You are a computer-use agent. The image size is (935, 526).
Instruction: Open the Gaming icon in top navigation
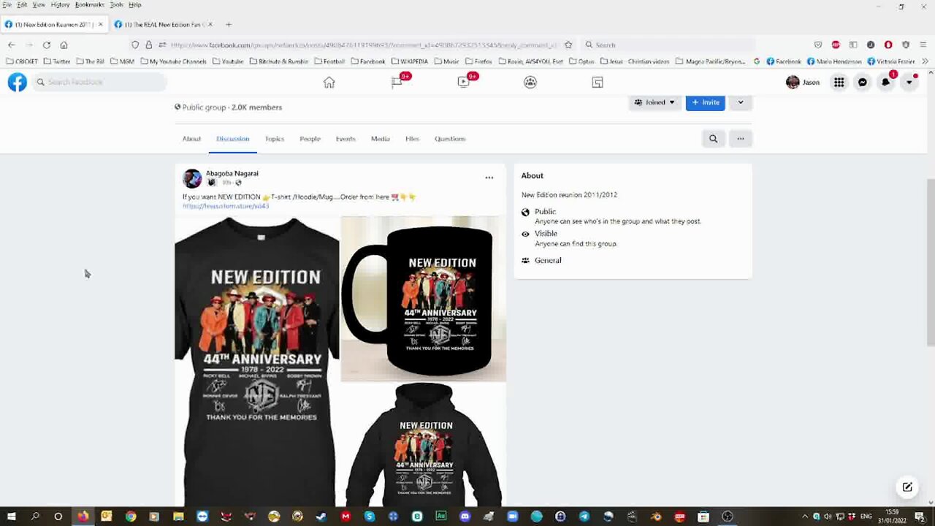[x=598, y=83]
